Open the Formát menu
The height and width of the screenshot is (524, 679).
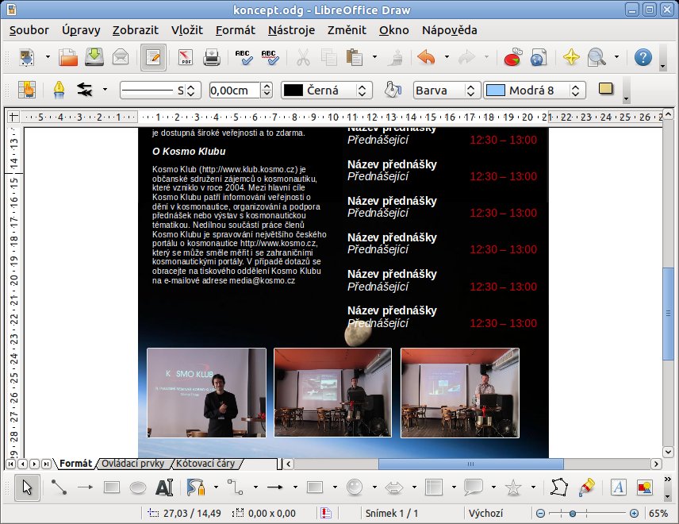coord(236,30)
